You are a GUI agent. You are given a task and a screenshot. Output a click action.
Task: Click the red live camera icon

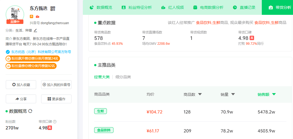click(38, 16)
